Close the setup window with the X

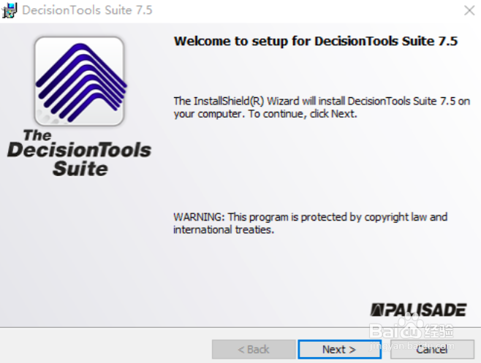tap(469, 10)
